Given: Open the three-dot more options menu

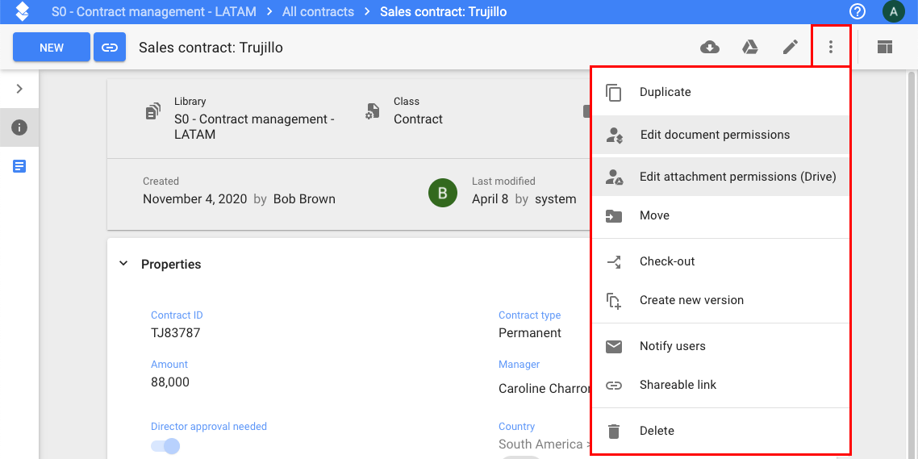Looking at the screenshot, I should click(x=830, y=48).
